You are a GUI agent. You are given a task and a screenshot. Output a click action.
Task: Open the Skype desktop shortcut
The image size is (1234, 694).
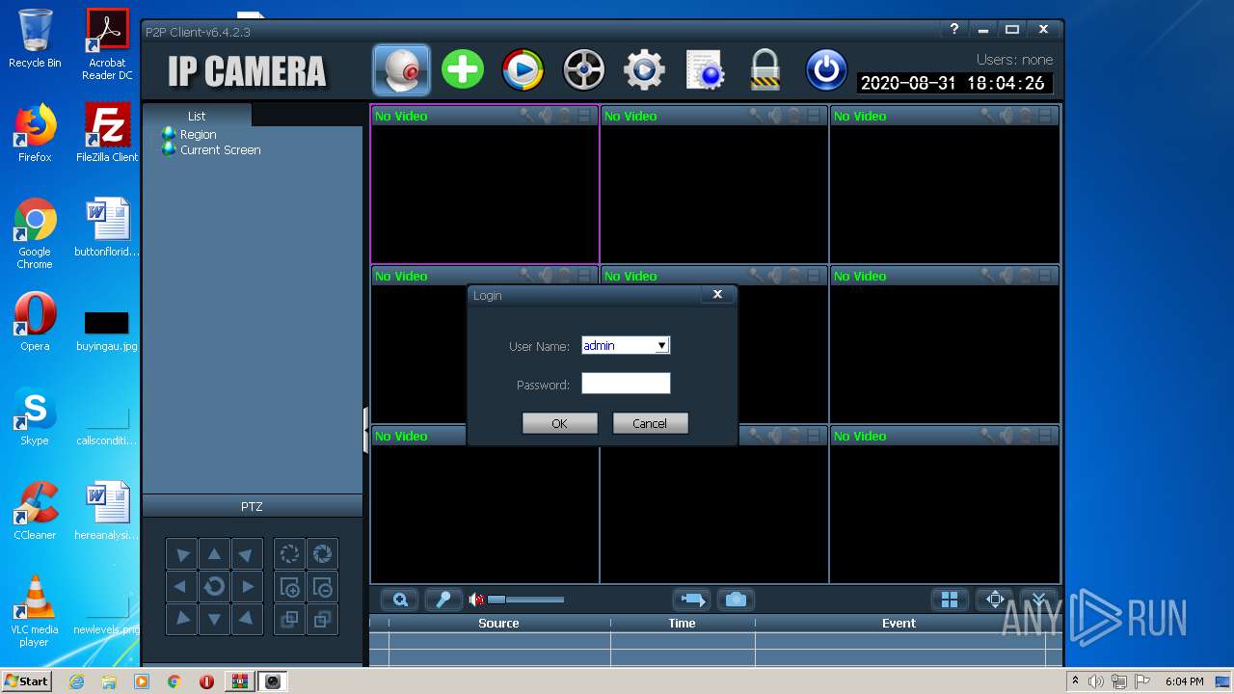35,416
